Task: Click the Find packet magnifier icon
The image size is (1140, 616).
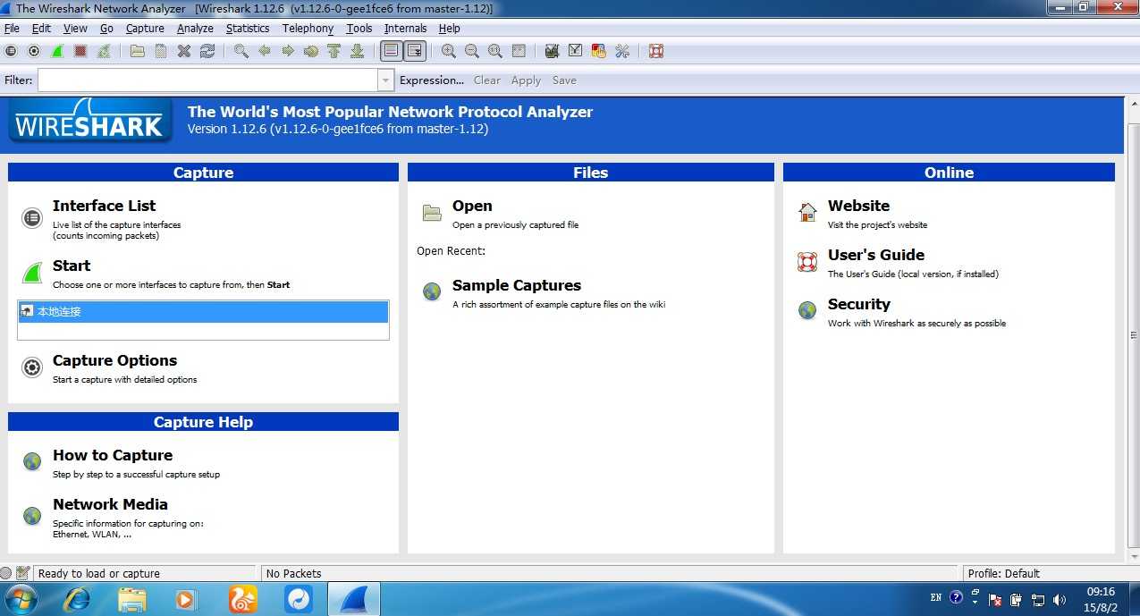Action: point(241,51)
